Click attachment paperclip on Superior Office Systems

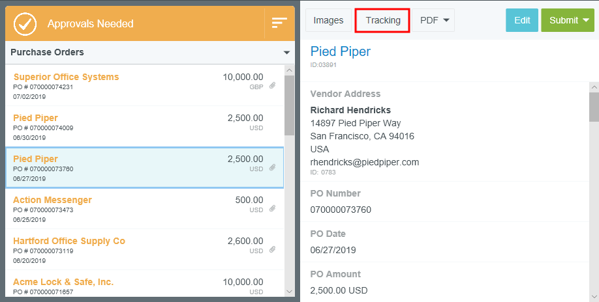(273, 86)
